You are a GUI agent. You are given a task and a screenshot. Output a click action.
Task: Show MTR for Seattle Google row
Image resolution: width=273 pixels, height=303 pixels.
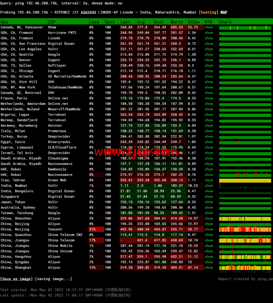pyautogui.click(x=209, y=54)
